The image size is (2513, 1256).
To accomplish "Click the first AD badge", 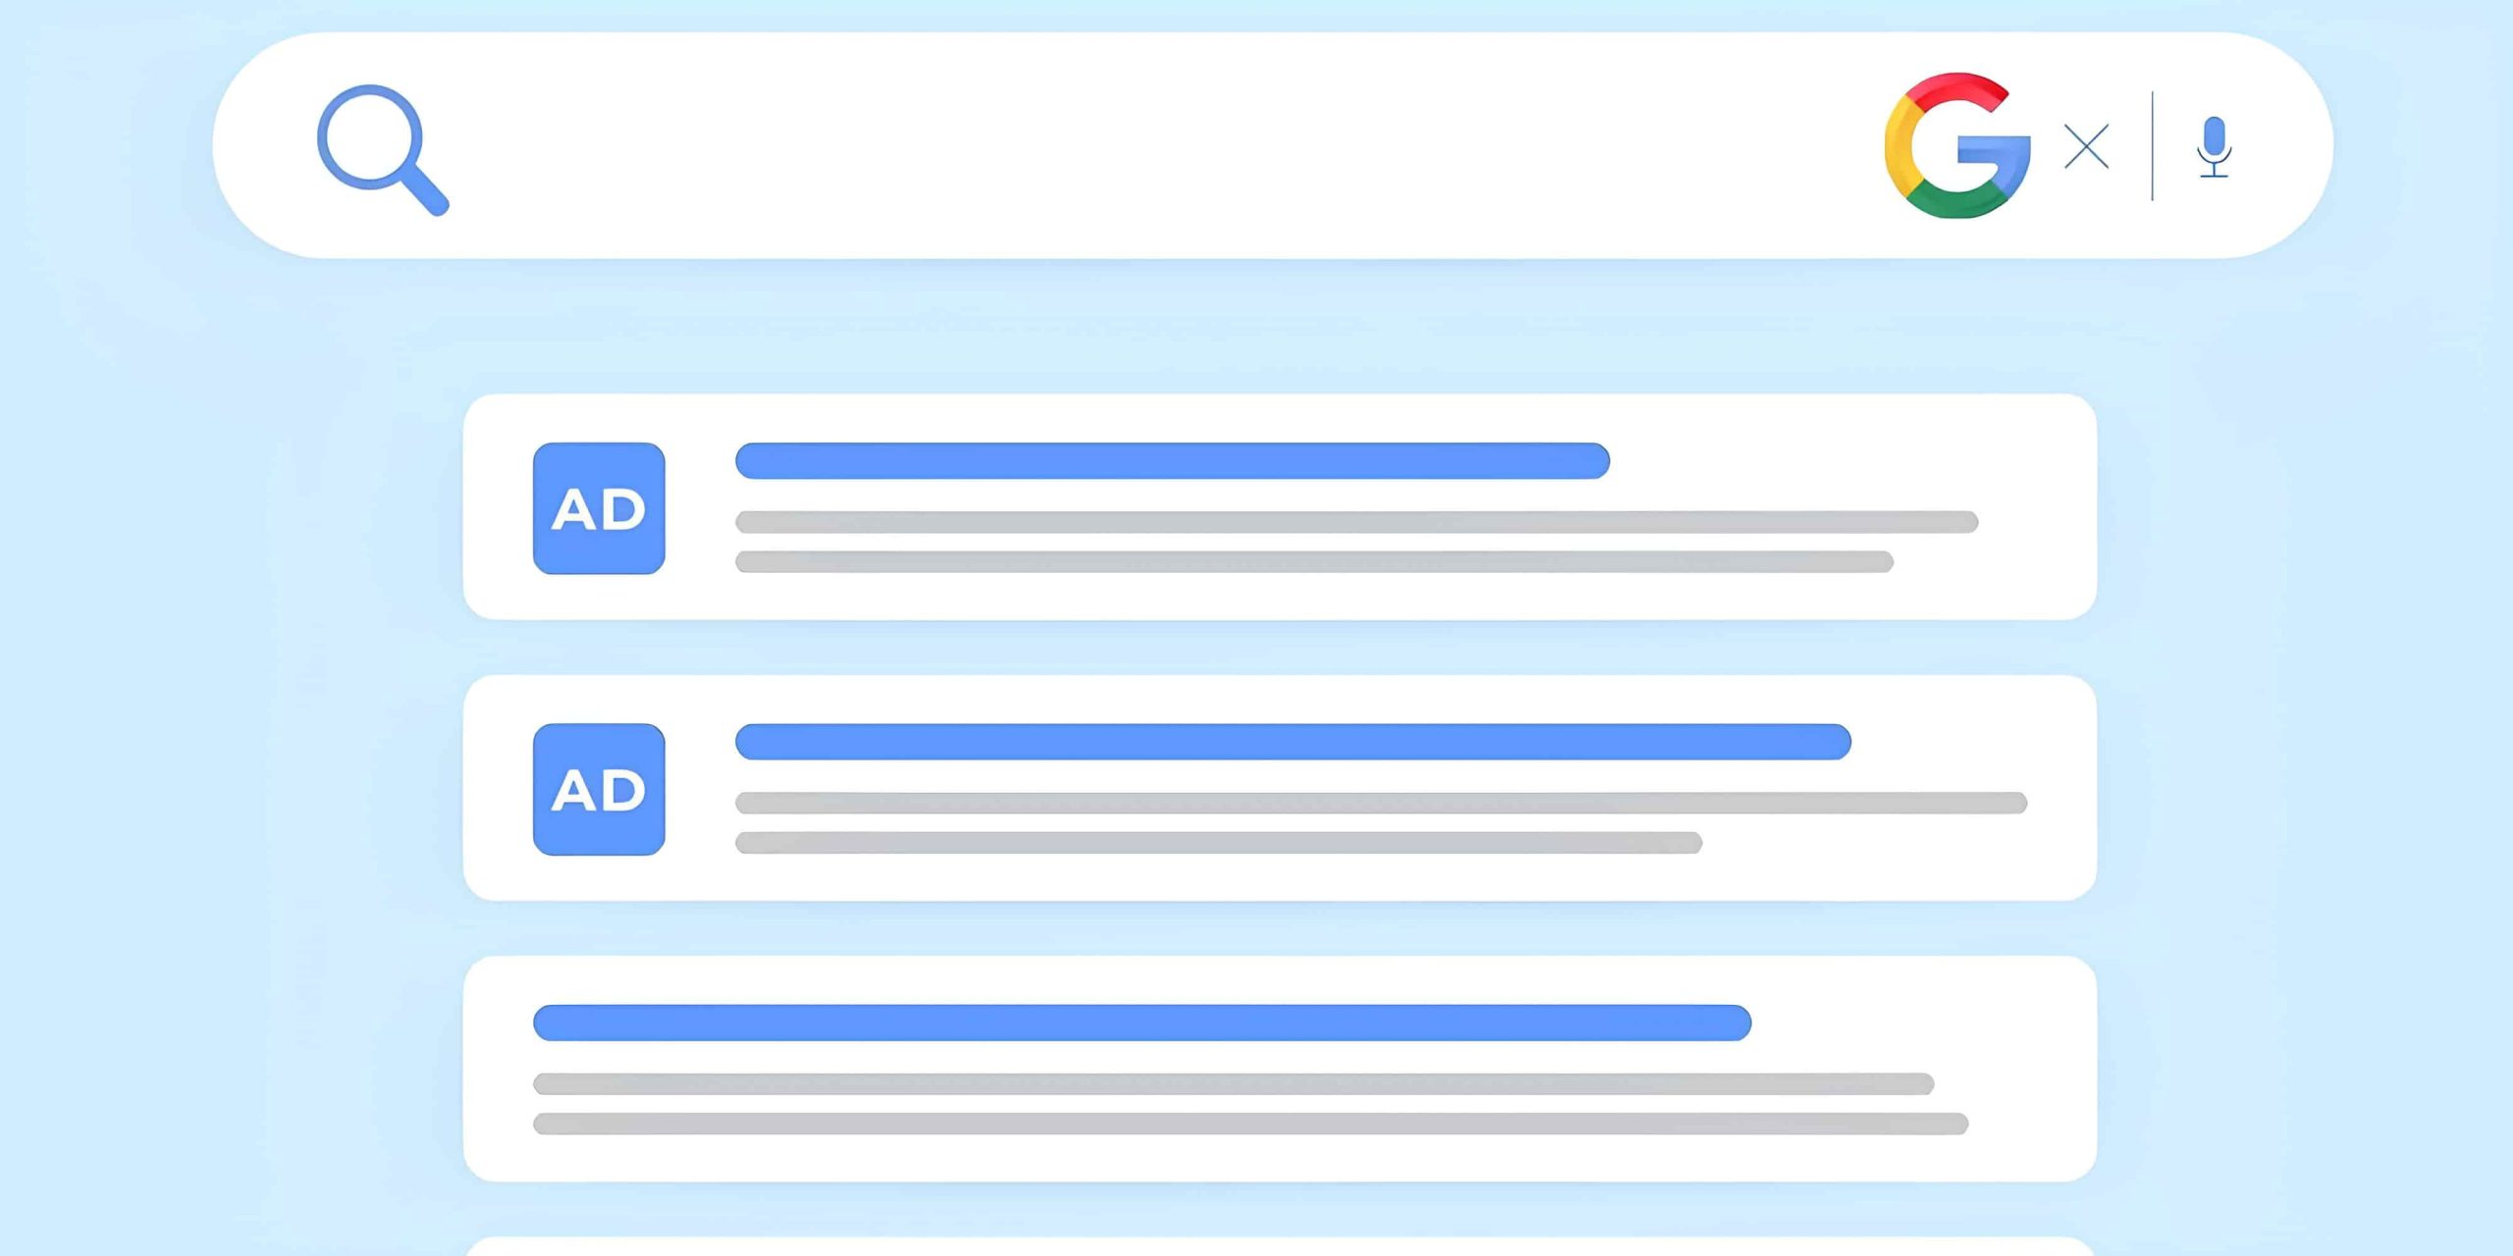I will 599,508.
